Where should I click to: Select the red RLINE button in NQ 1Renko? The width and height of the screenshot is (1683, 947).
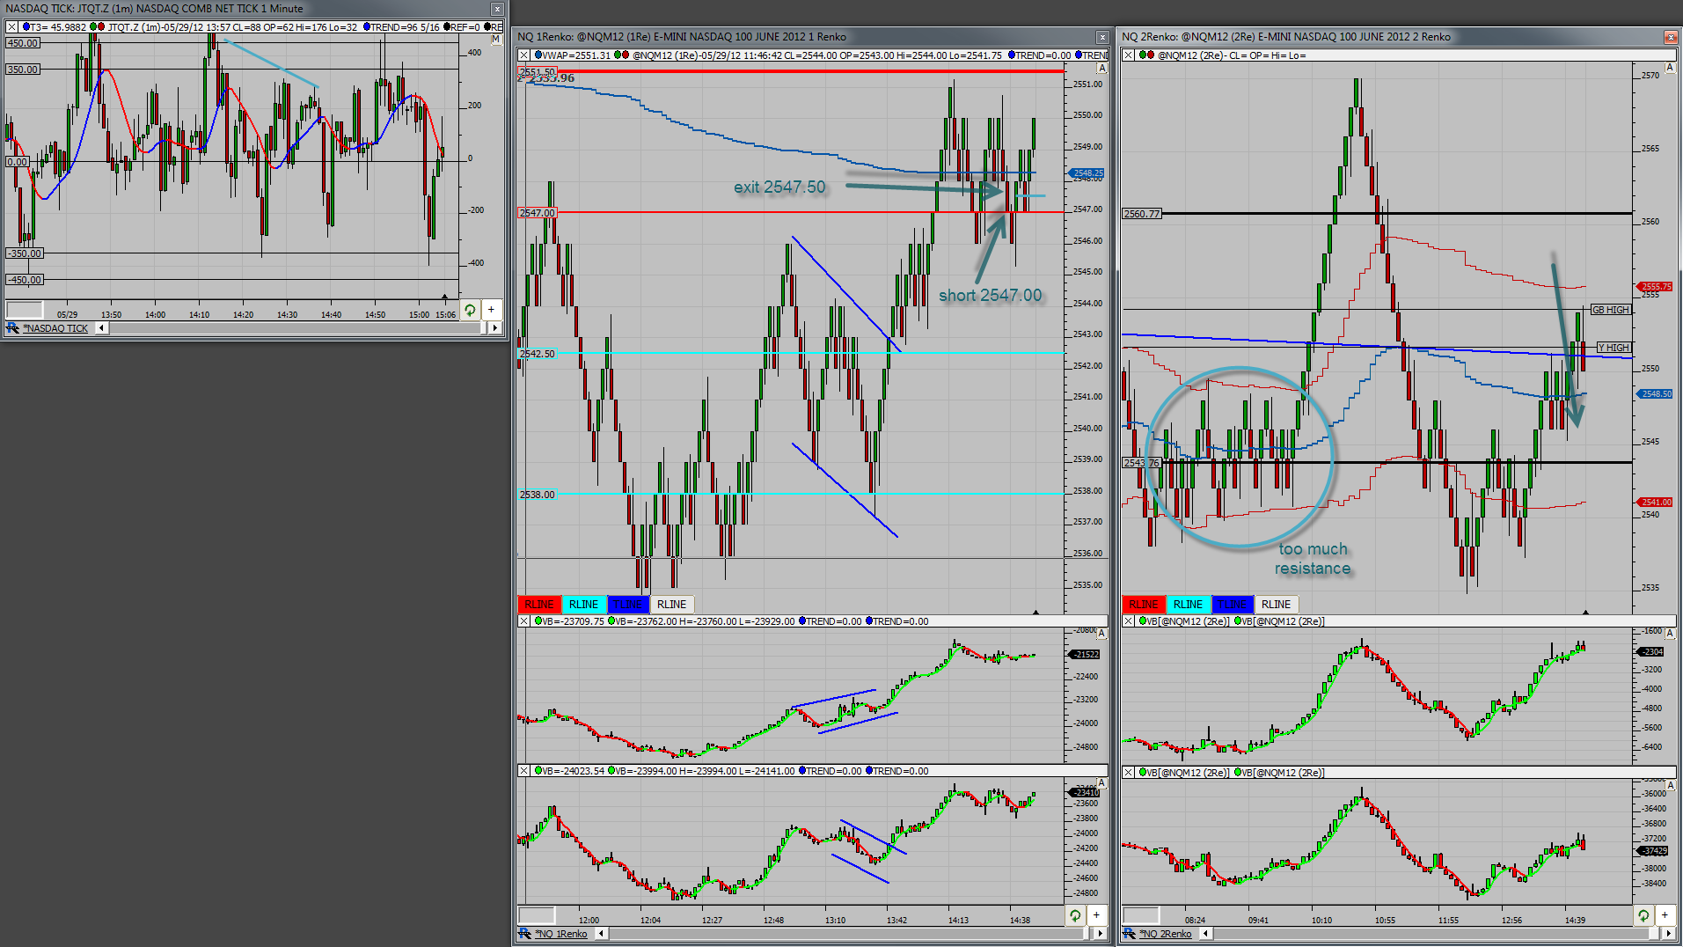click(x=539, y=605)
